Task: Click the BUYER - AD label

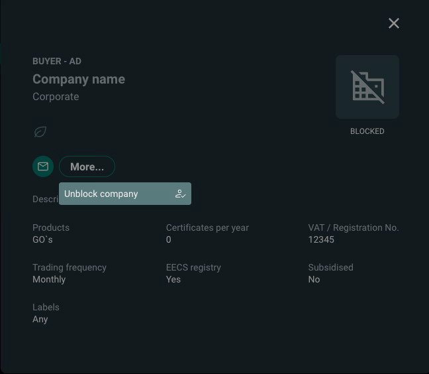Action: point(57,61)
